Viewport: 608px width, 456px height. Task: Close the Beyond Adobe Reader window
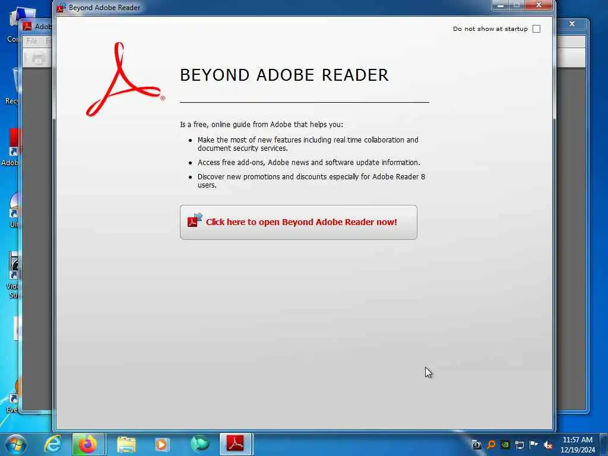point(539,5)
